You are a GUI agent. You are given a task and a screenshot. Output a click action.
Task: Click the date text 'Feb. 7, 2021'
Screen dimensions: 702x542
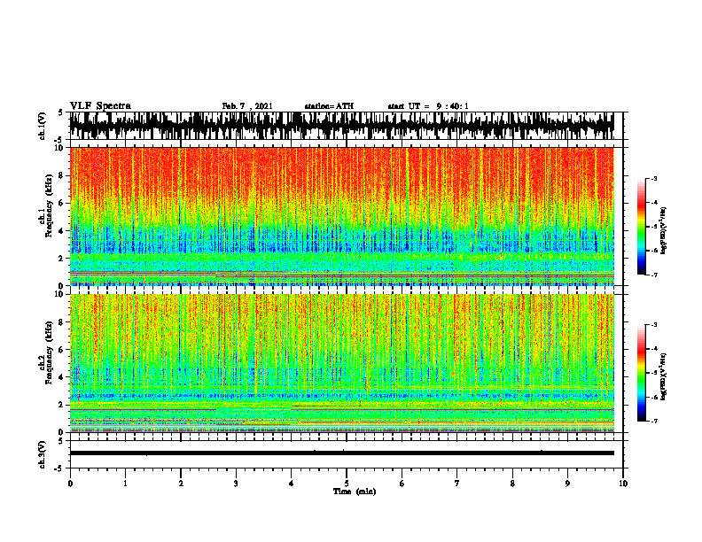(x=247, y=106)
